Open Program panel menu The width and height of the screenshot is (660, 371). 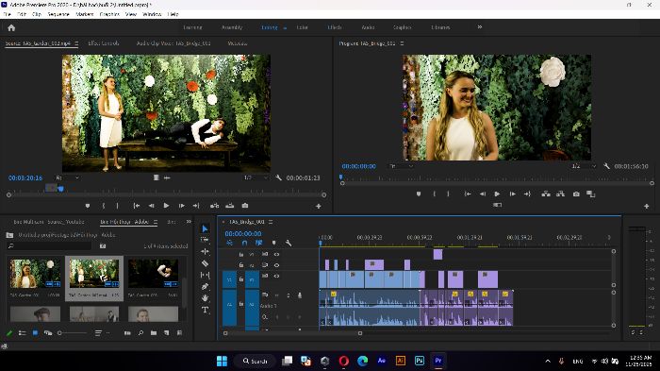tap(402, 43)
